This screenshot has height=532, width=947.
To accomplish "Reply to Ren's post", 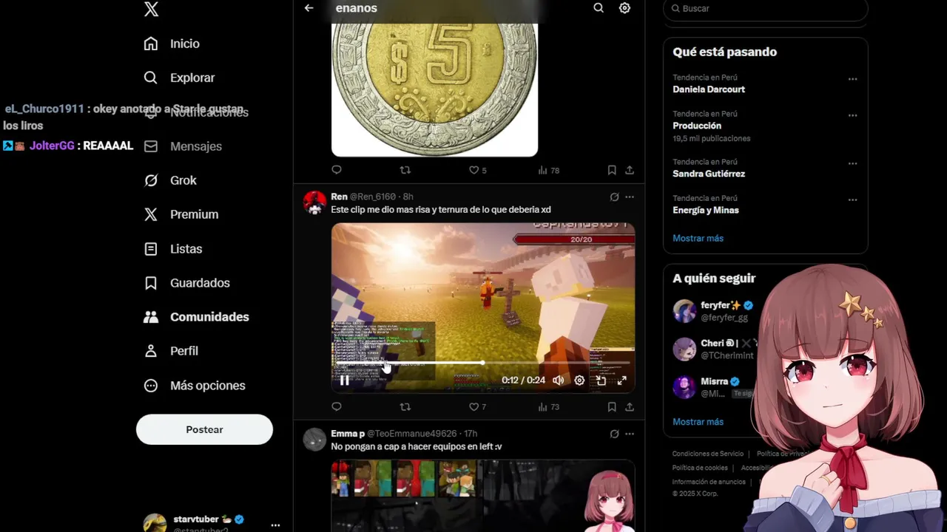I will click(337, 407).
